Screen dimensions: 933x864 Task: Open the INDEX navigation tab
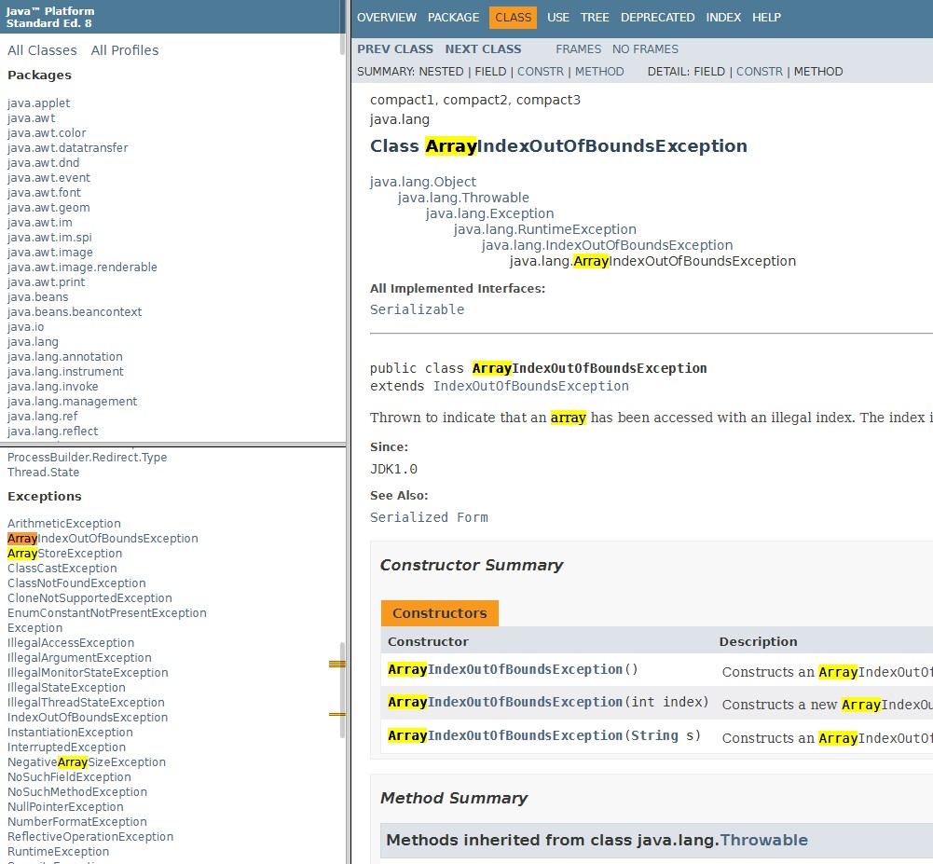click(x=723, y=18)
